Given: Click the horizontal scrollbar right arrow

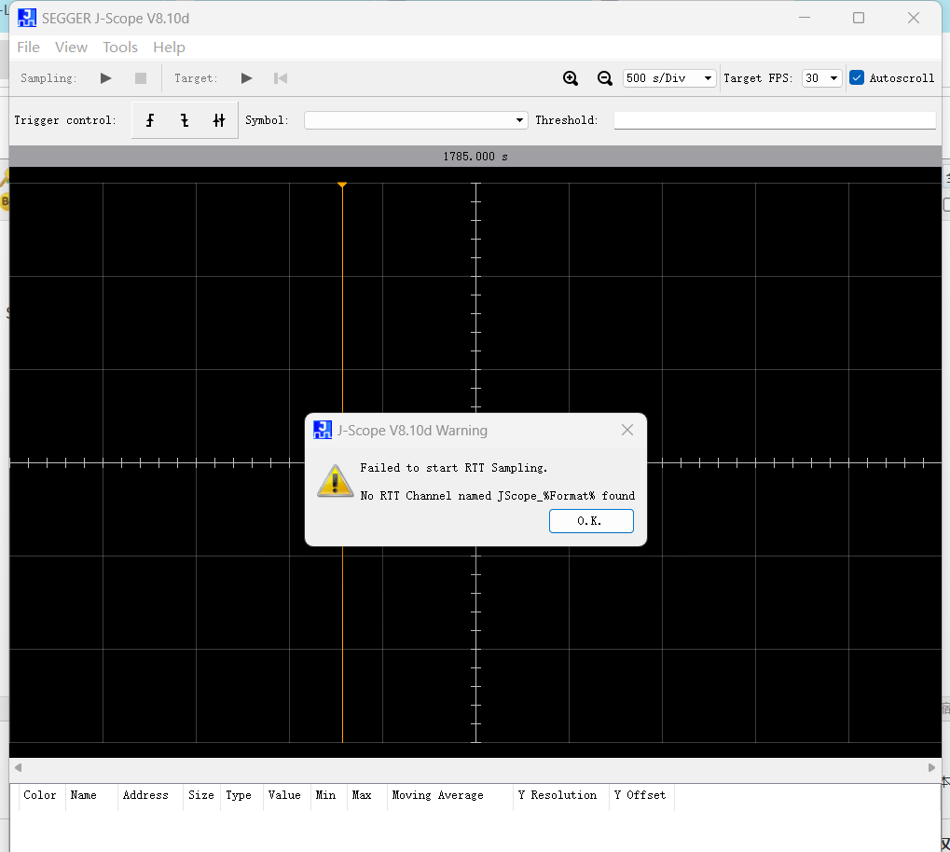Looking at the screenshot, I should tap(931, 768).
